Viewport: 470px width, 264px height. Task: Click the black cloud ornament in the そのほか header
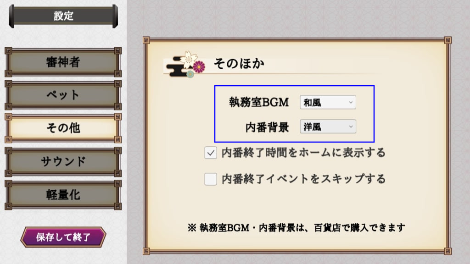click(x=177, y=67)
